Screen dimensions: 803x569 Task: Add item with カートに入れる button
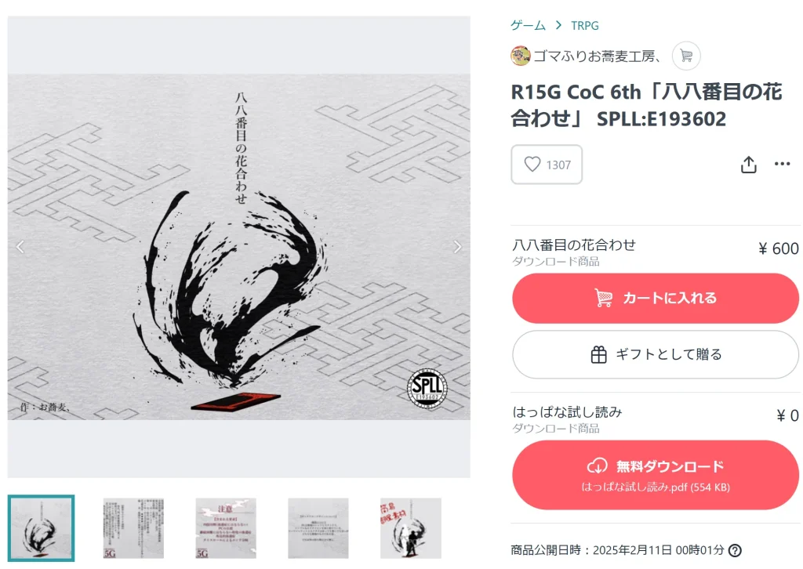(656, 298)
